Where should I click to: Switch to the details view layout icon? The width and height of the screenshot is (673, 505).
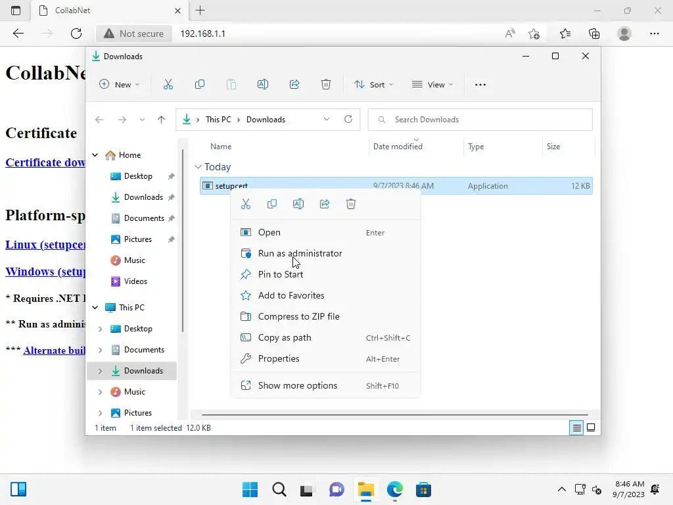click(576, 427)
